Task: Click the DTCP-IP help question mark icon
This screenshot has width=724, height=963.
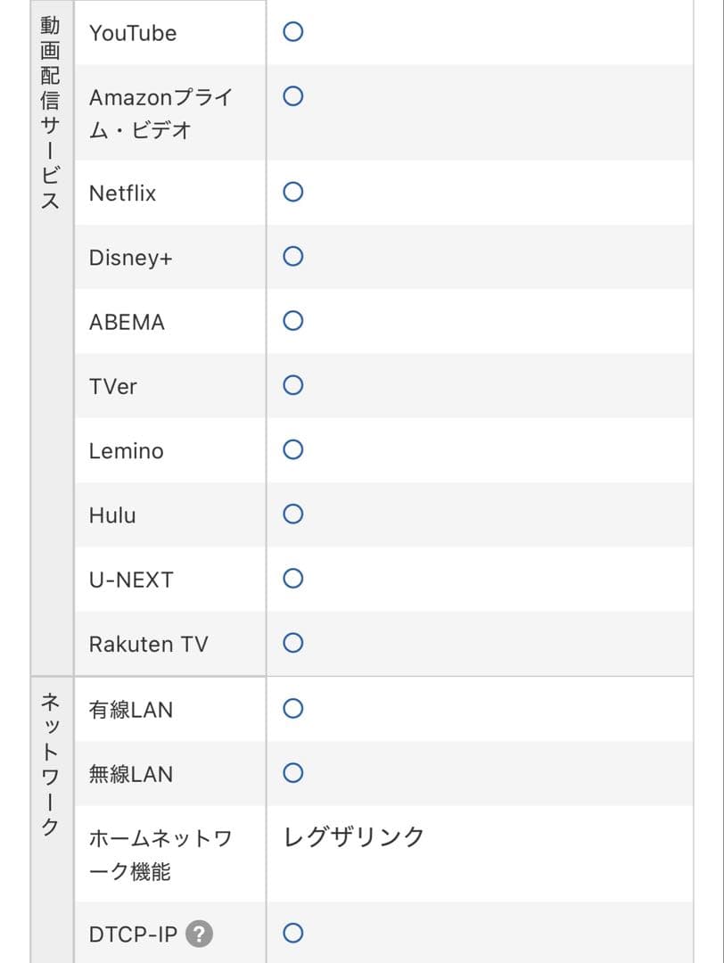Action: click(201, 934)
